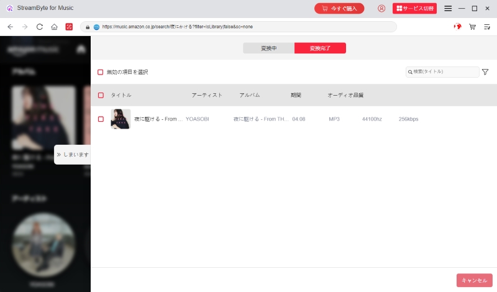Open the hamburger menu icon
Screen dimensions: 497x292
pos(448,9)
